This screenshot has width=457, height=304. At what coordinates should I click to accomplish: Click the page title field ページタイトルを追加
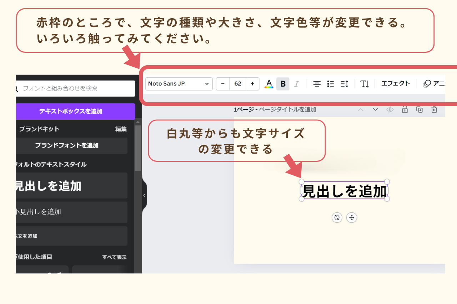(x=287, y=109)
